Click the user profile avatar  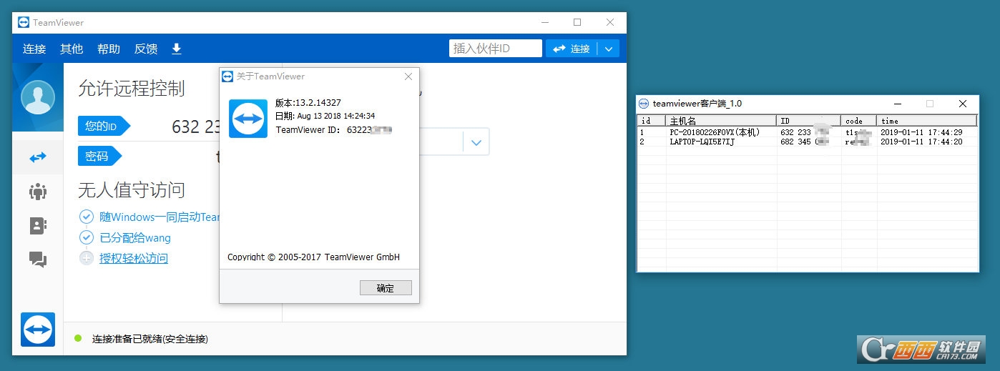(38, 98)
